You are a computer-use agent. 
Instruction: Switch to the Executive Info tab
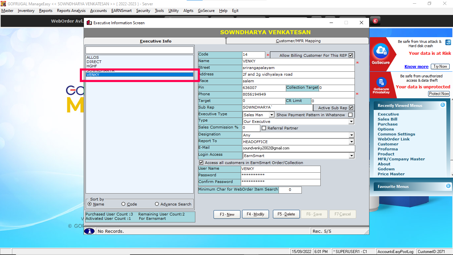tap(156, 41)
